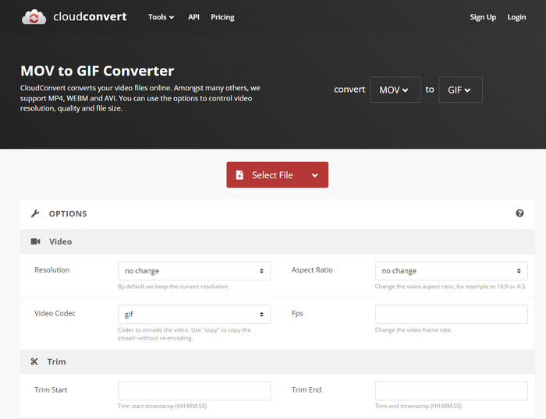Image resolution: width=546 pixels, height=419 pixels.
Task: Click the Trim Start label
Action: pyautogui.click(x=51, y=389)
